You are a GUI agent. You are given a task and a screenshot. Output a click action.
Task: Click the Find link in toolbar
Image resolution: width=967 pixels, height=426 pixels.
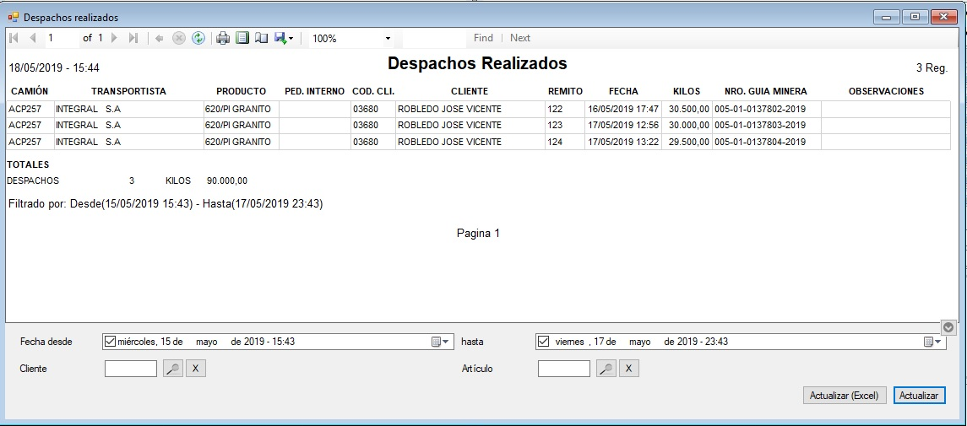click(483, 38)
